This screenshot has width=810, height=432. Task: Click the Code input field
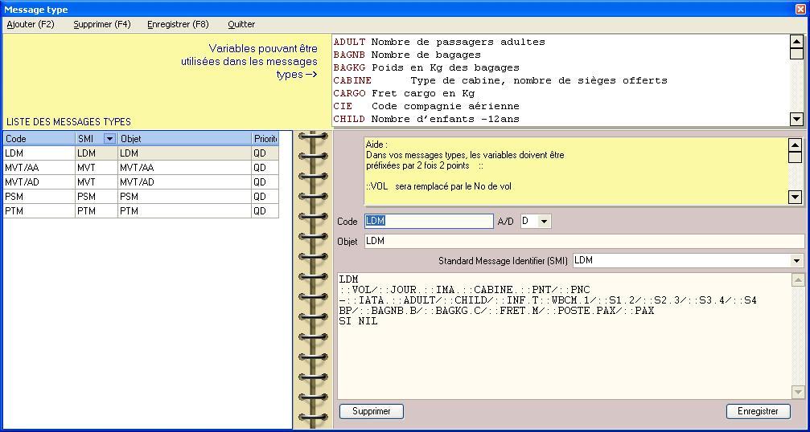[428, 222]
